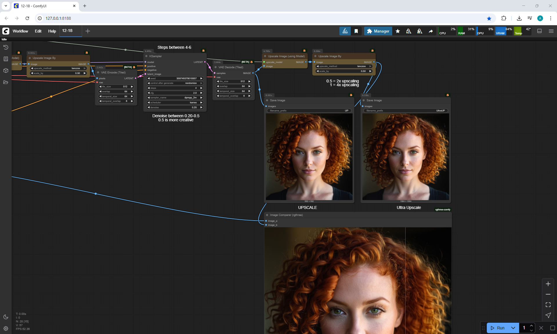Open the Workflow menu
This screenshot has height=334, width=557.
20,31
